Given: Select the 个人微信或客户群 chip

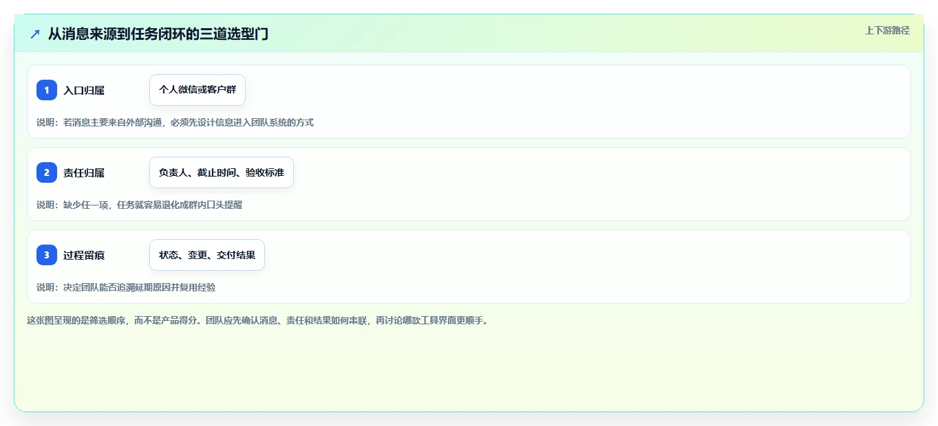Looking at the screenshot, I should pos(198,90).
